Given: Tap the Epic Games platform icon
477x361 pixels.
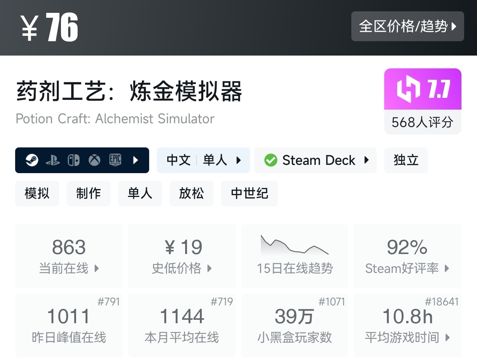Looking at the screenshot, I should [115, 160].
